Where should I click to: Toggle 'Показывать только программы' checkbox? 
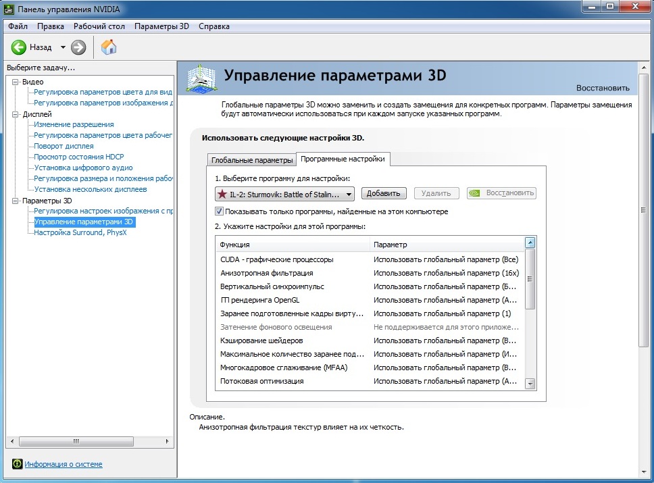point(219,211)
